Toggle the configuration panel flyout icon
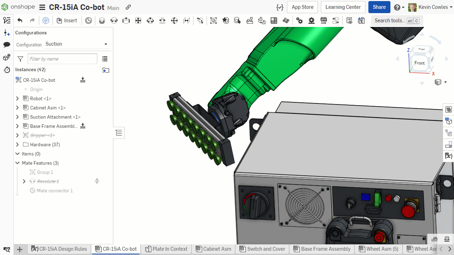The width and height of the screenshot is (454, 255). (x=119, y=133)
